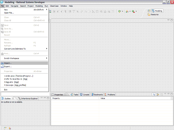Click the question mark toolbar icon
Viewport: 174px width, 130px height.
pos(113,11)
